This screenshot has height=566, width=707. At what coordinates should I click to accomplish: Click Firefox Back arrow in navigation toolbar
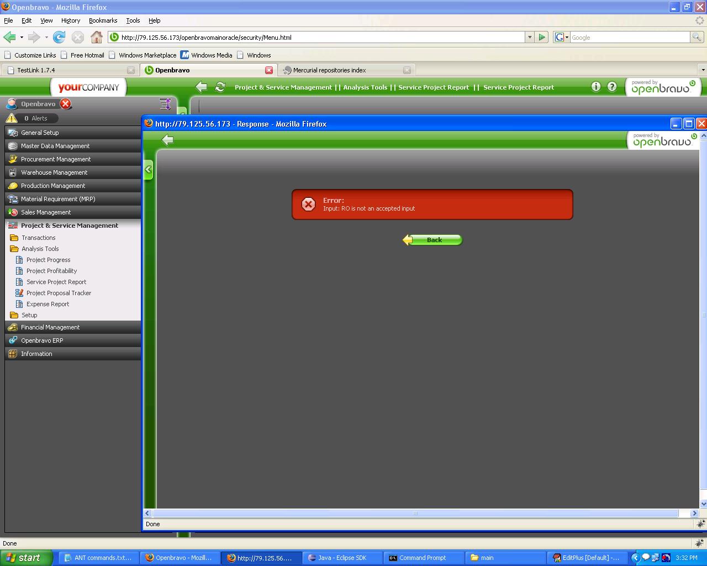9,37
